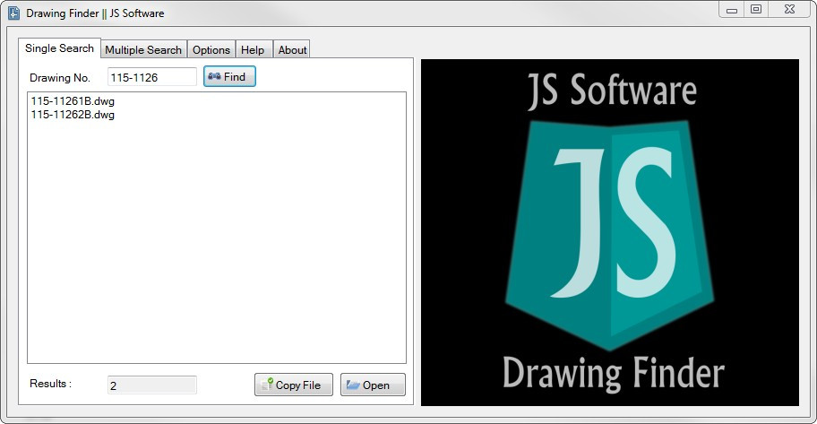
Task: Select 115-11261B.dwg in the results list
Action: coord(73,101)
